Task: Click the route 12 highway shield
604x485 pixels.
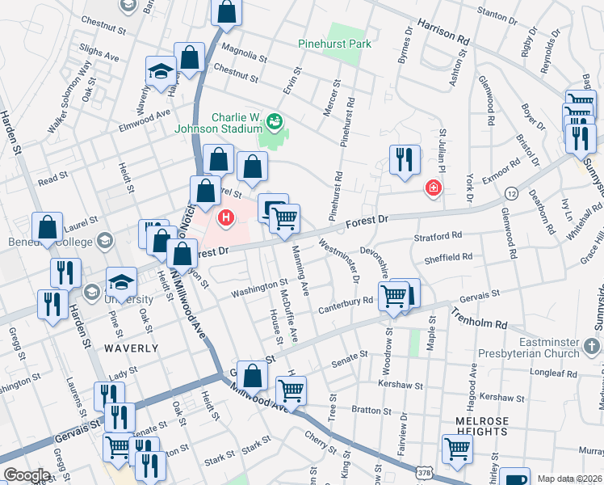Action: point(511,193)
